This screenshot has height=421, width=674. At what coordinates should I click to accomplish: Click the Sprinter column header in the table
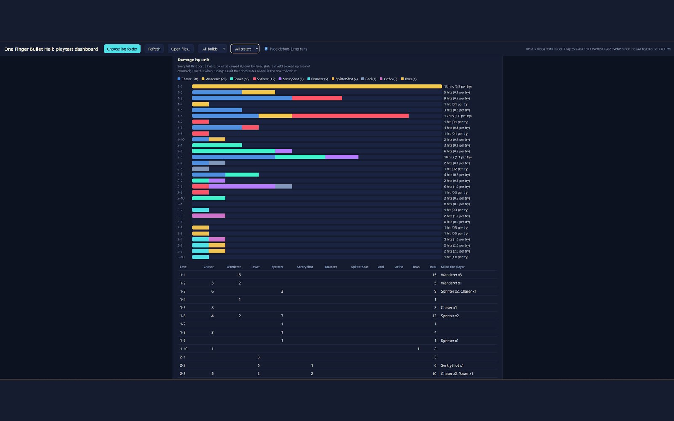(277, 267)
